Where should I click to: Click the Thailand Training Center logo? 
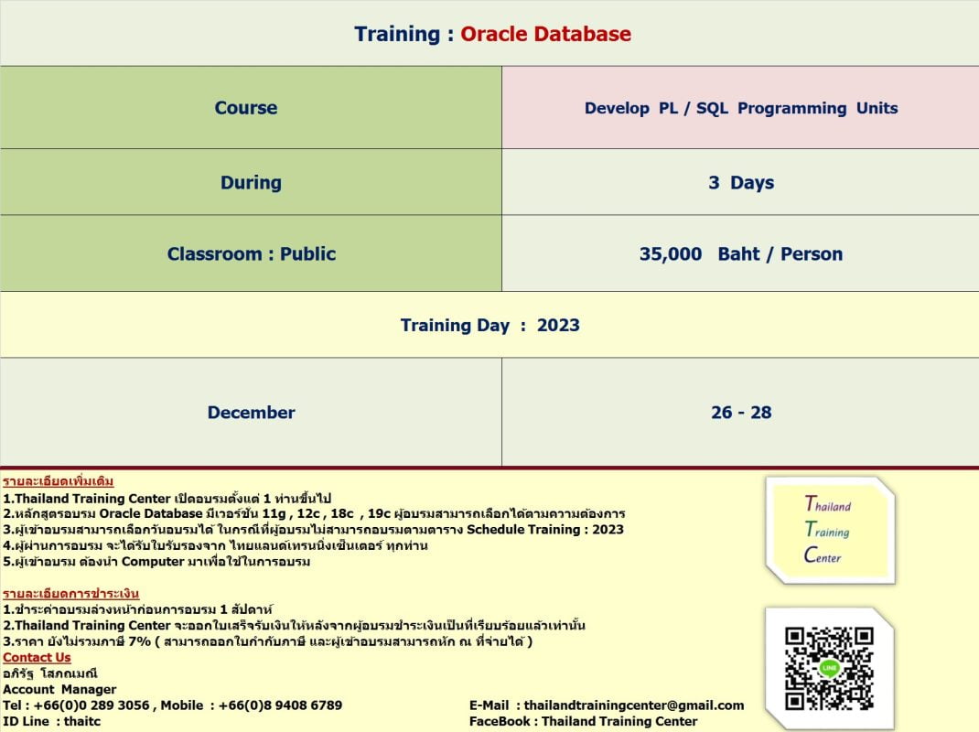click(831, 531)
